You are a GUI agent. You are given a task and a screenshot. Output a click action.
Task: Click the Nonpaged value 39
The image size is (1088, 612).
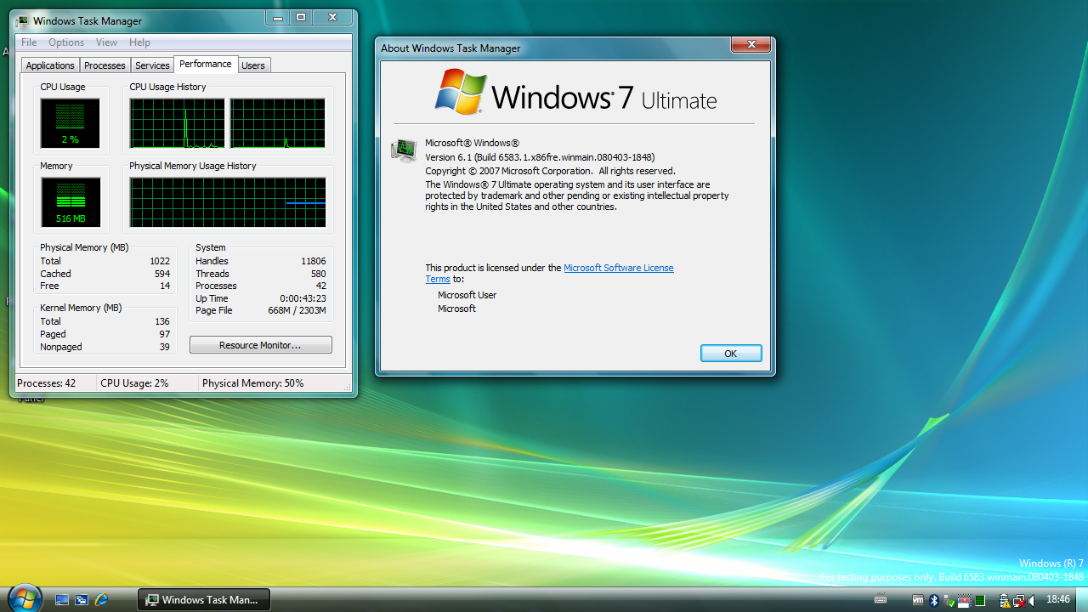pyautogui.click(x=165, y=347)
